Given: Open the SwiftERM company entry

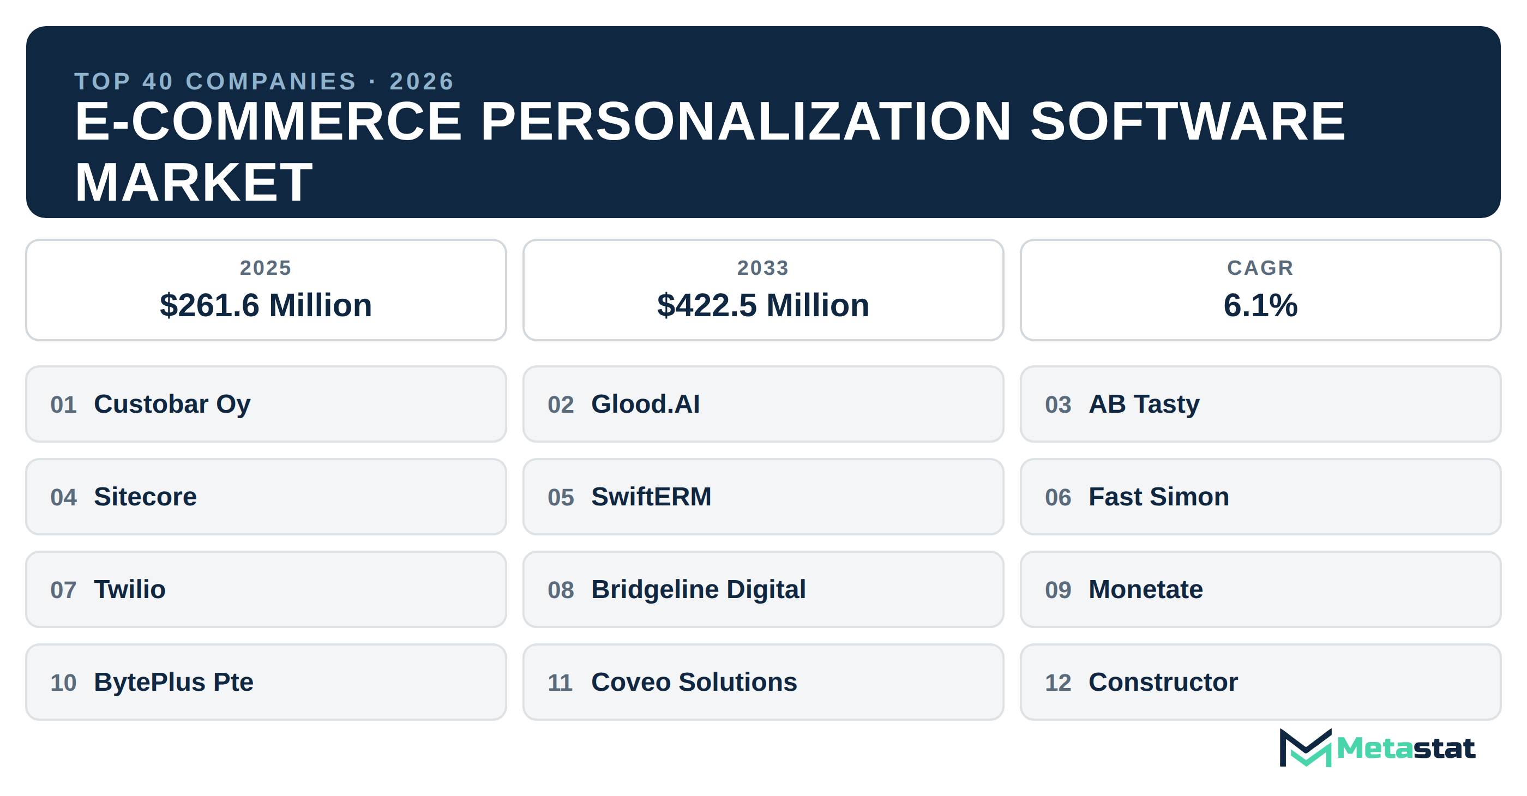Looking at the screenshot, I should [x=763, y=497].
